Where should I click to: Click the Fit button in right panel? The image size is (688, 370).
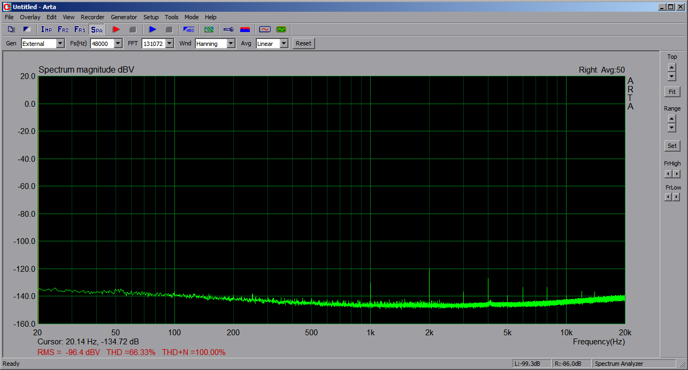[x=672, y=92]
